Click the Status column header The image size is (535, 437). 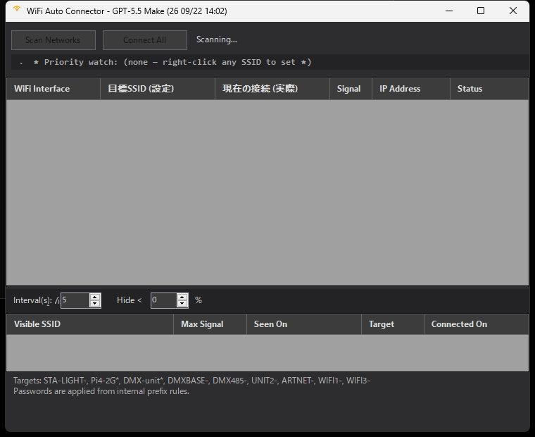489,89
